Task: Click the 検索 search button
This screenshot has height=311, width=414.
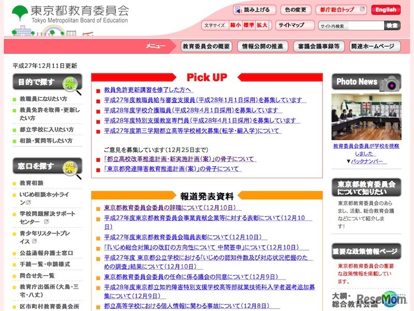Action: pyautogui.click(x=392, y=25)
